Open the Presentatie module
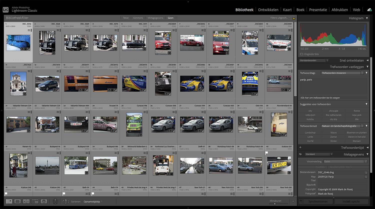The image size is (375, 209). pyautogui.click(x=318, y=10)
